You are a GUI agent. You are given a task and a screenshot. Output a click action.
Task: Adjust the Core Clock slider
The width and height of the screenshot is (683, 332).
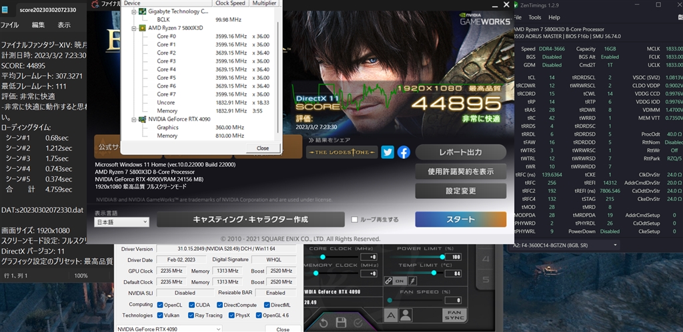point(323,257)
